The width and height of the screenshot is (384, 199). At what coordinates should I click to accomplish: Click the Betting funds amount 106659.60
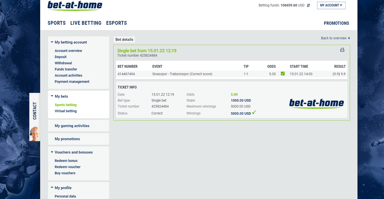point(289,5)
